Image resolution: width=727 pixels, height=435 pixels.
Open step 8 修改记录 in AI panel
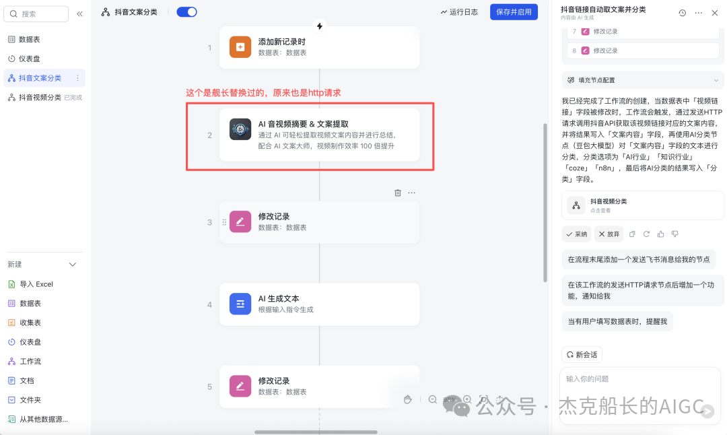[643, 51]
